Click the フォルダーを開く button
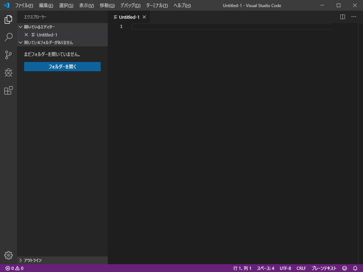363x272 pixels. pyautogui.click(x=62, y=67)
